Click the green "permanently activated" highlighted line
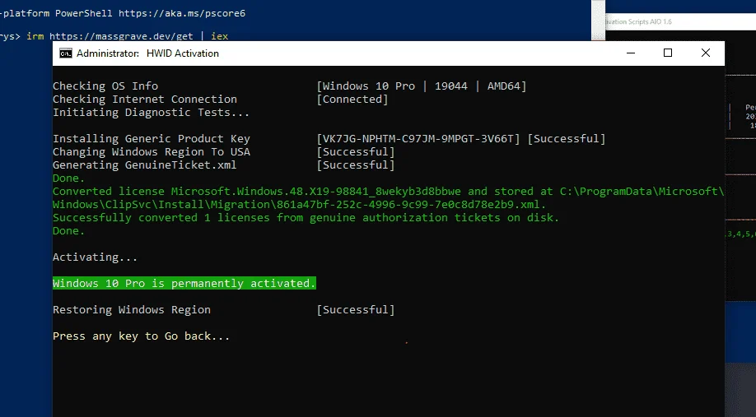 pos(184,283)
